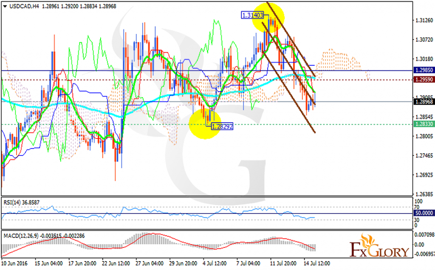Viewport: 435px width, 270px height.
Task: Click the 1.26925 price axis value
Action: pyautogui.click(x=424, y=175)
